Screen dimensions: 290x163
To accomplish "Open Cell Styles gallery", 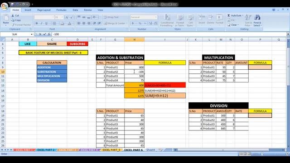I will [190, 20].
